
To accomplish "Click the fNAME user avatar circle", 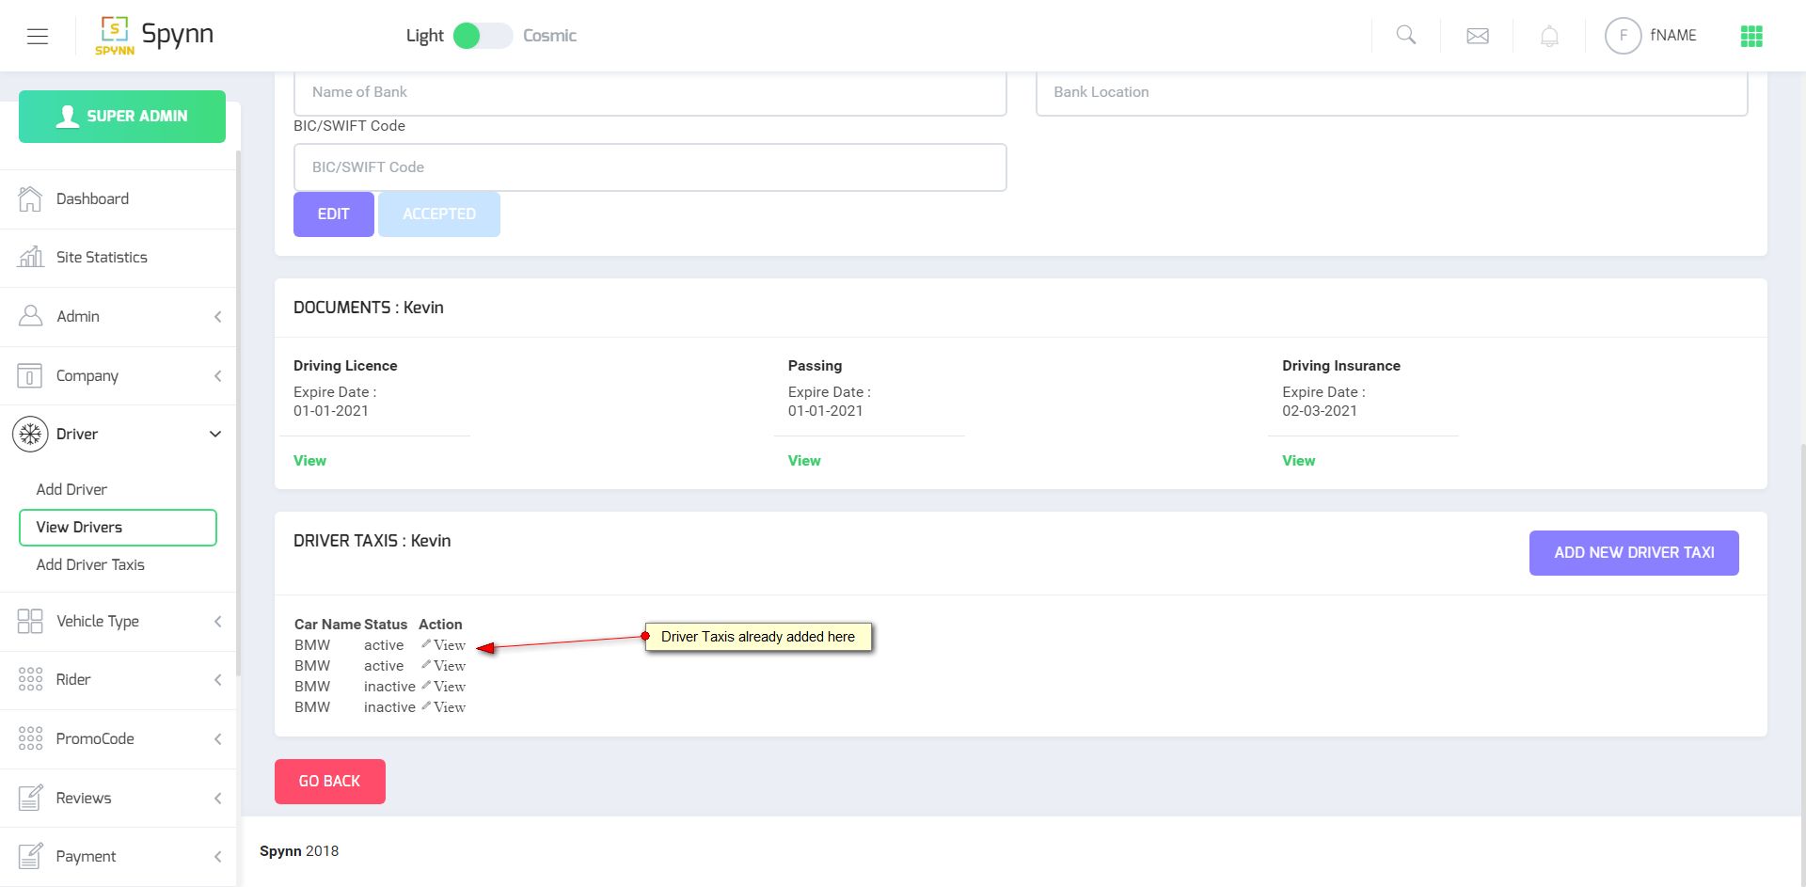I will coord(1623,36).
